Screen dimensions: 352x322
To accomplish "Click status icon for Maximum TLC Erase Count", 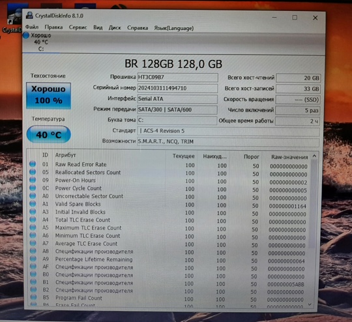I will tap(33, 227).
